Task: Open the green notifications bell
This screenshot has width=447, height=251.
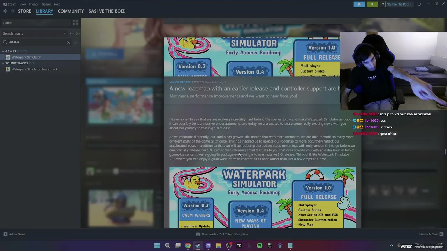Action: click(372, 4)
